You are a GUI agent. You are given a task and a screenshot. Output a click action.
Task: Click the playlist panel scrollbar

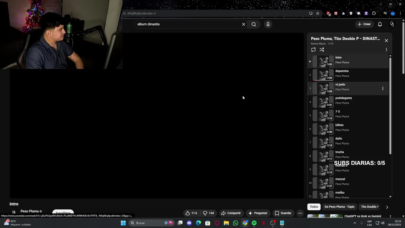point(390,106)
